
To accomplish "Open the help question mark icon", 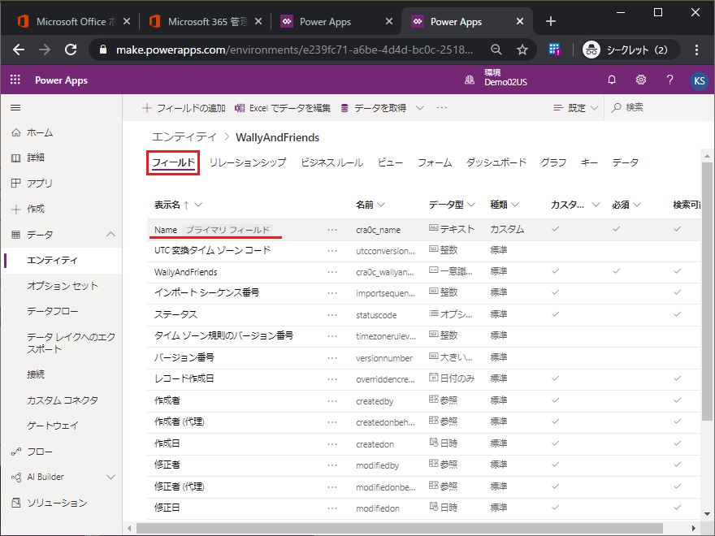I will [x=669, y=80].
